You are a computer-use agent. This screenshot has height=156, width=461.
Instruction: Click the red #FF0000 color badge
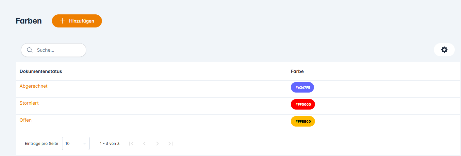[x=303, y=104]
